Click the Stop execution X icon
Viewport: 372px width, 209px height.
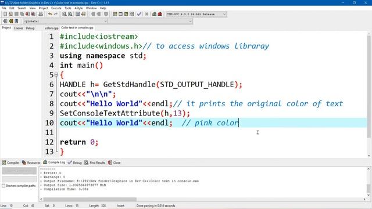pyautogui.click(x=146, y=14)
